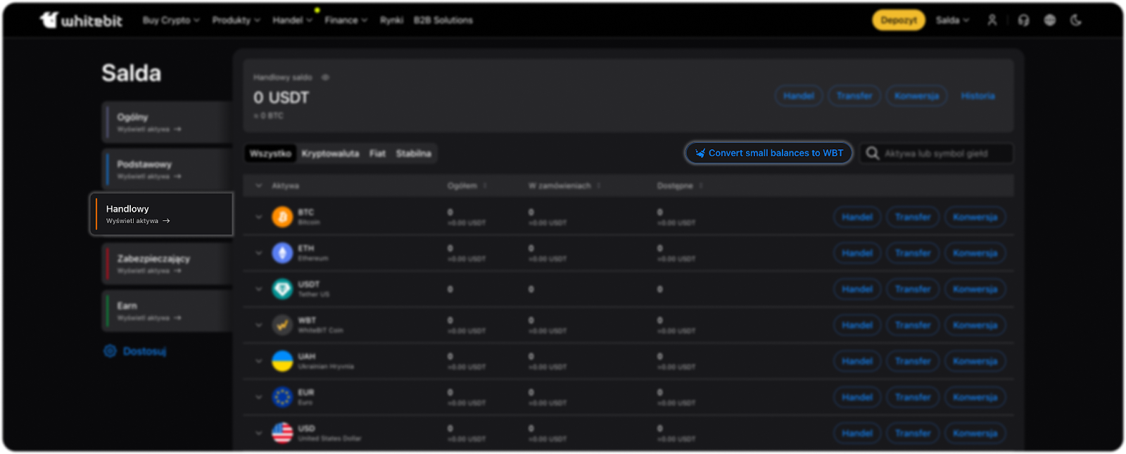Open the Salda dropdown in header

tap(952, 20)
